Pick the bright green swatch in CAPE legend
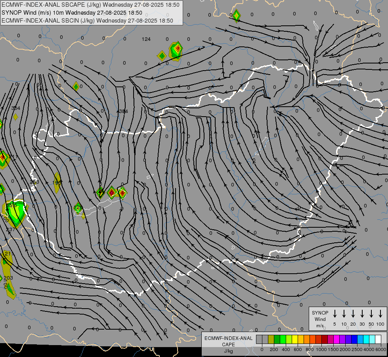 pyautogui.click(x=283, y=339)
